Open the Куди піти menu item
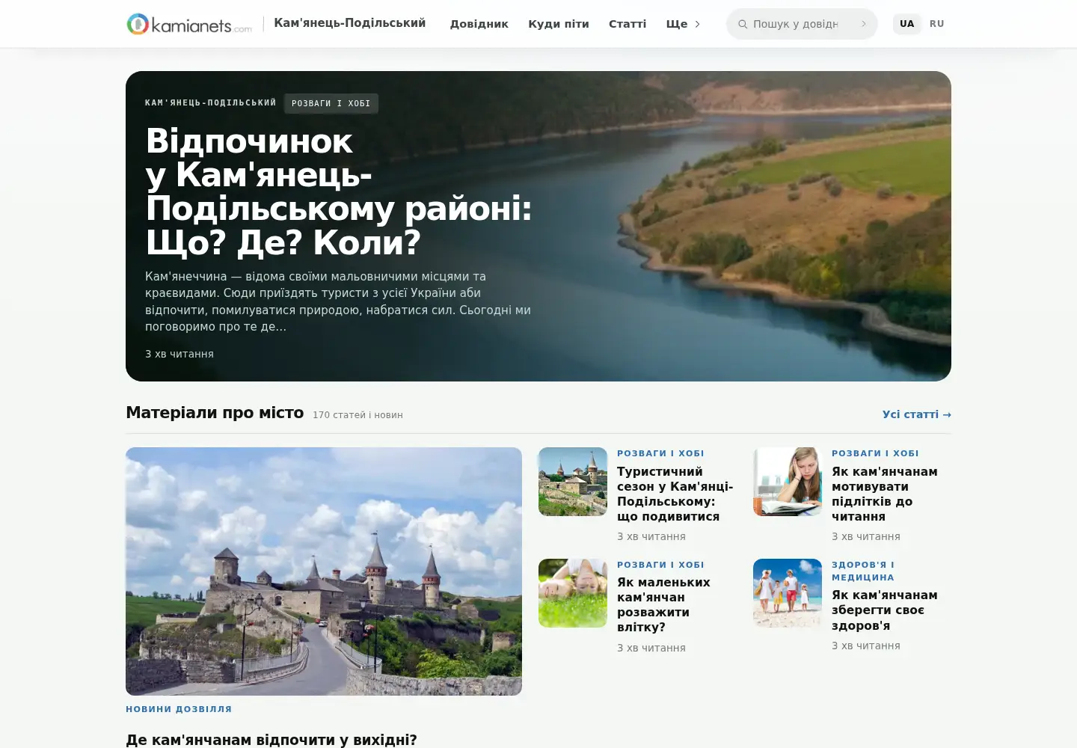The image size is (1077, 748). [x=559, y=24]
